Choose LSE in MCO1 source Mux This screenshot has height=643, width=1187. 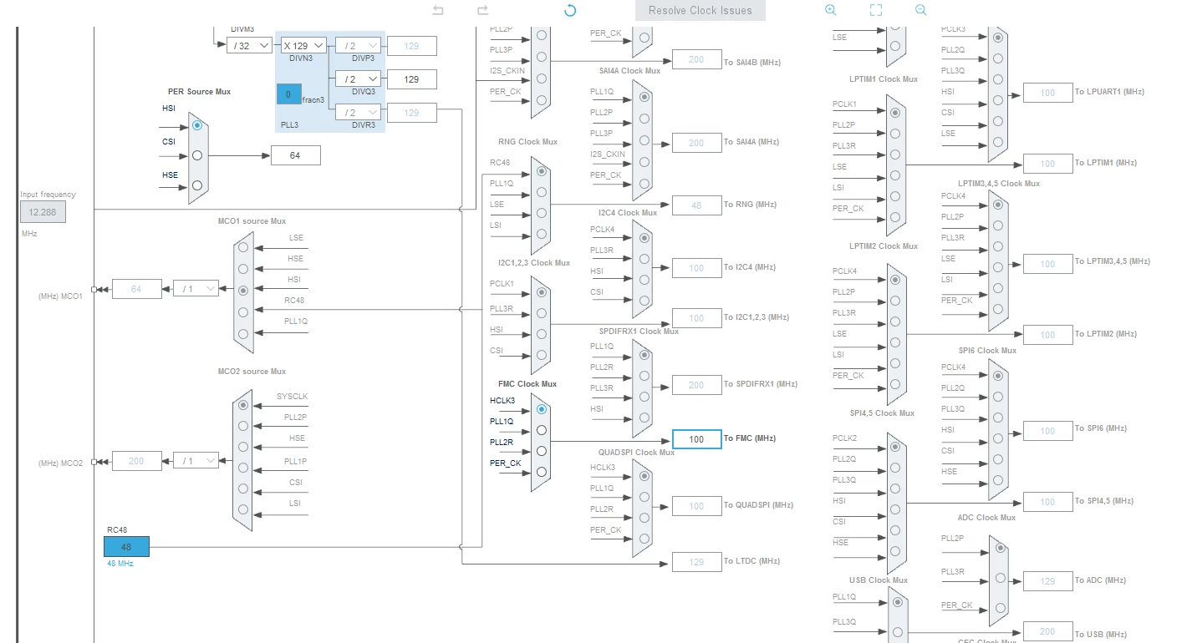pos(243,247)
